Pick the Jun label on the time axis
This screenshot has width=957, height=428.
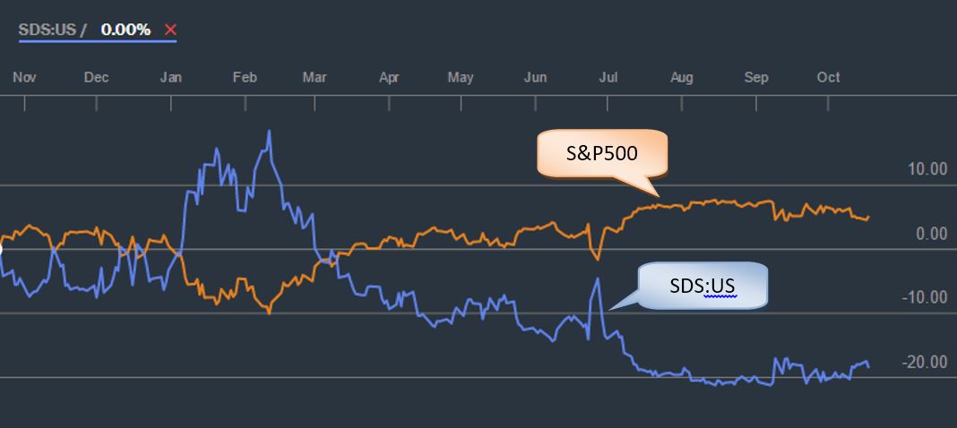[x=535, y=78]
